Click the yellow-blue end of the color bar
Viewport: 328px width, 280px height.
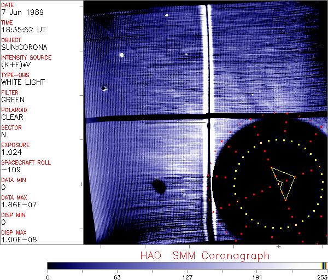(324, 266)
